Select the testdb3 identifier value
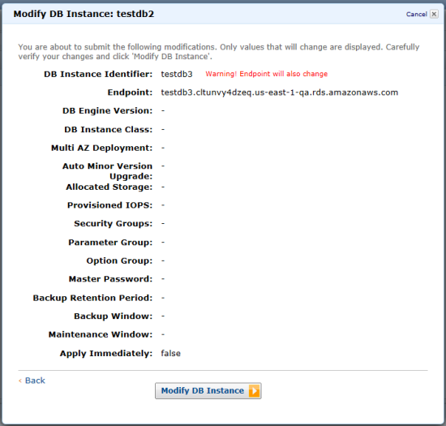 tap(177, 74)
